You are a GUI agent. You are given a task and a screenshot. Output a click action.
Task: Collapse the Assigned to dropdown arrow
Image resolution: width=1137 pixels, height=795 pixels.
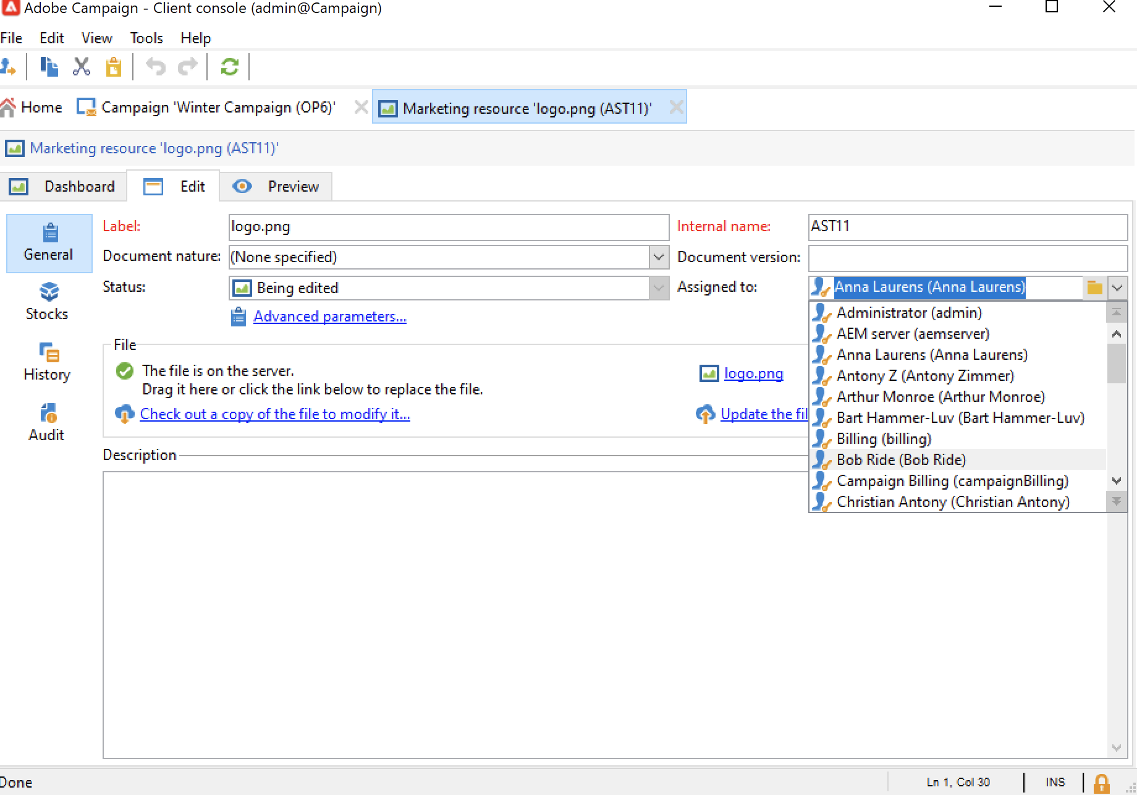[1117, 287]
